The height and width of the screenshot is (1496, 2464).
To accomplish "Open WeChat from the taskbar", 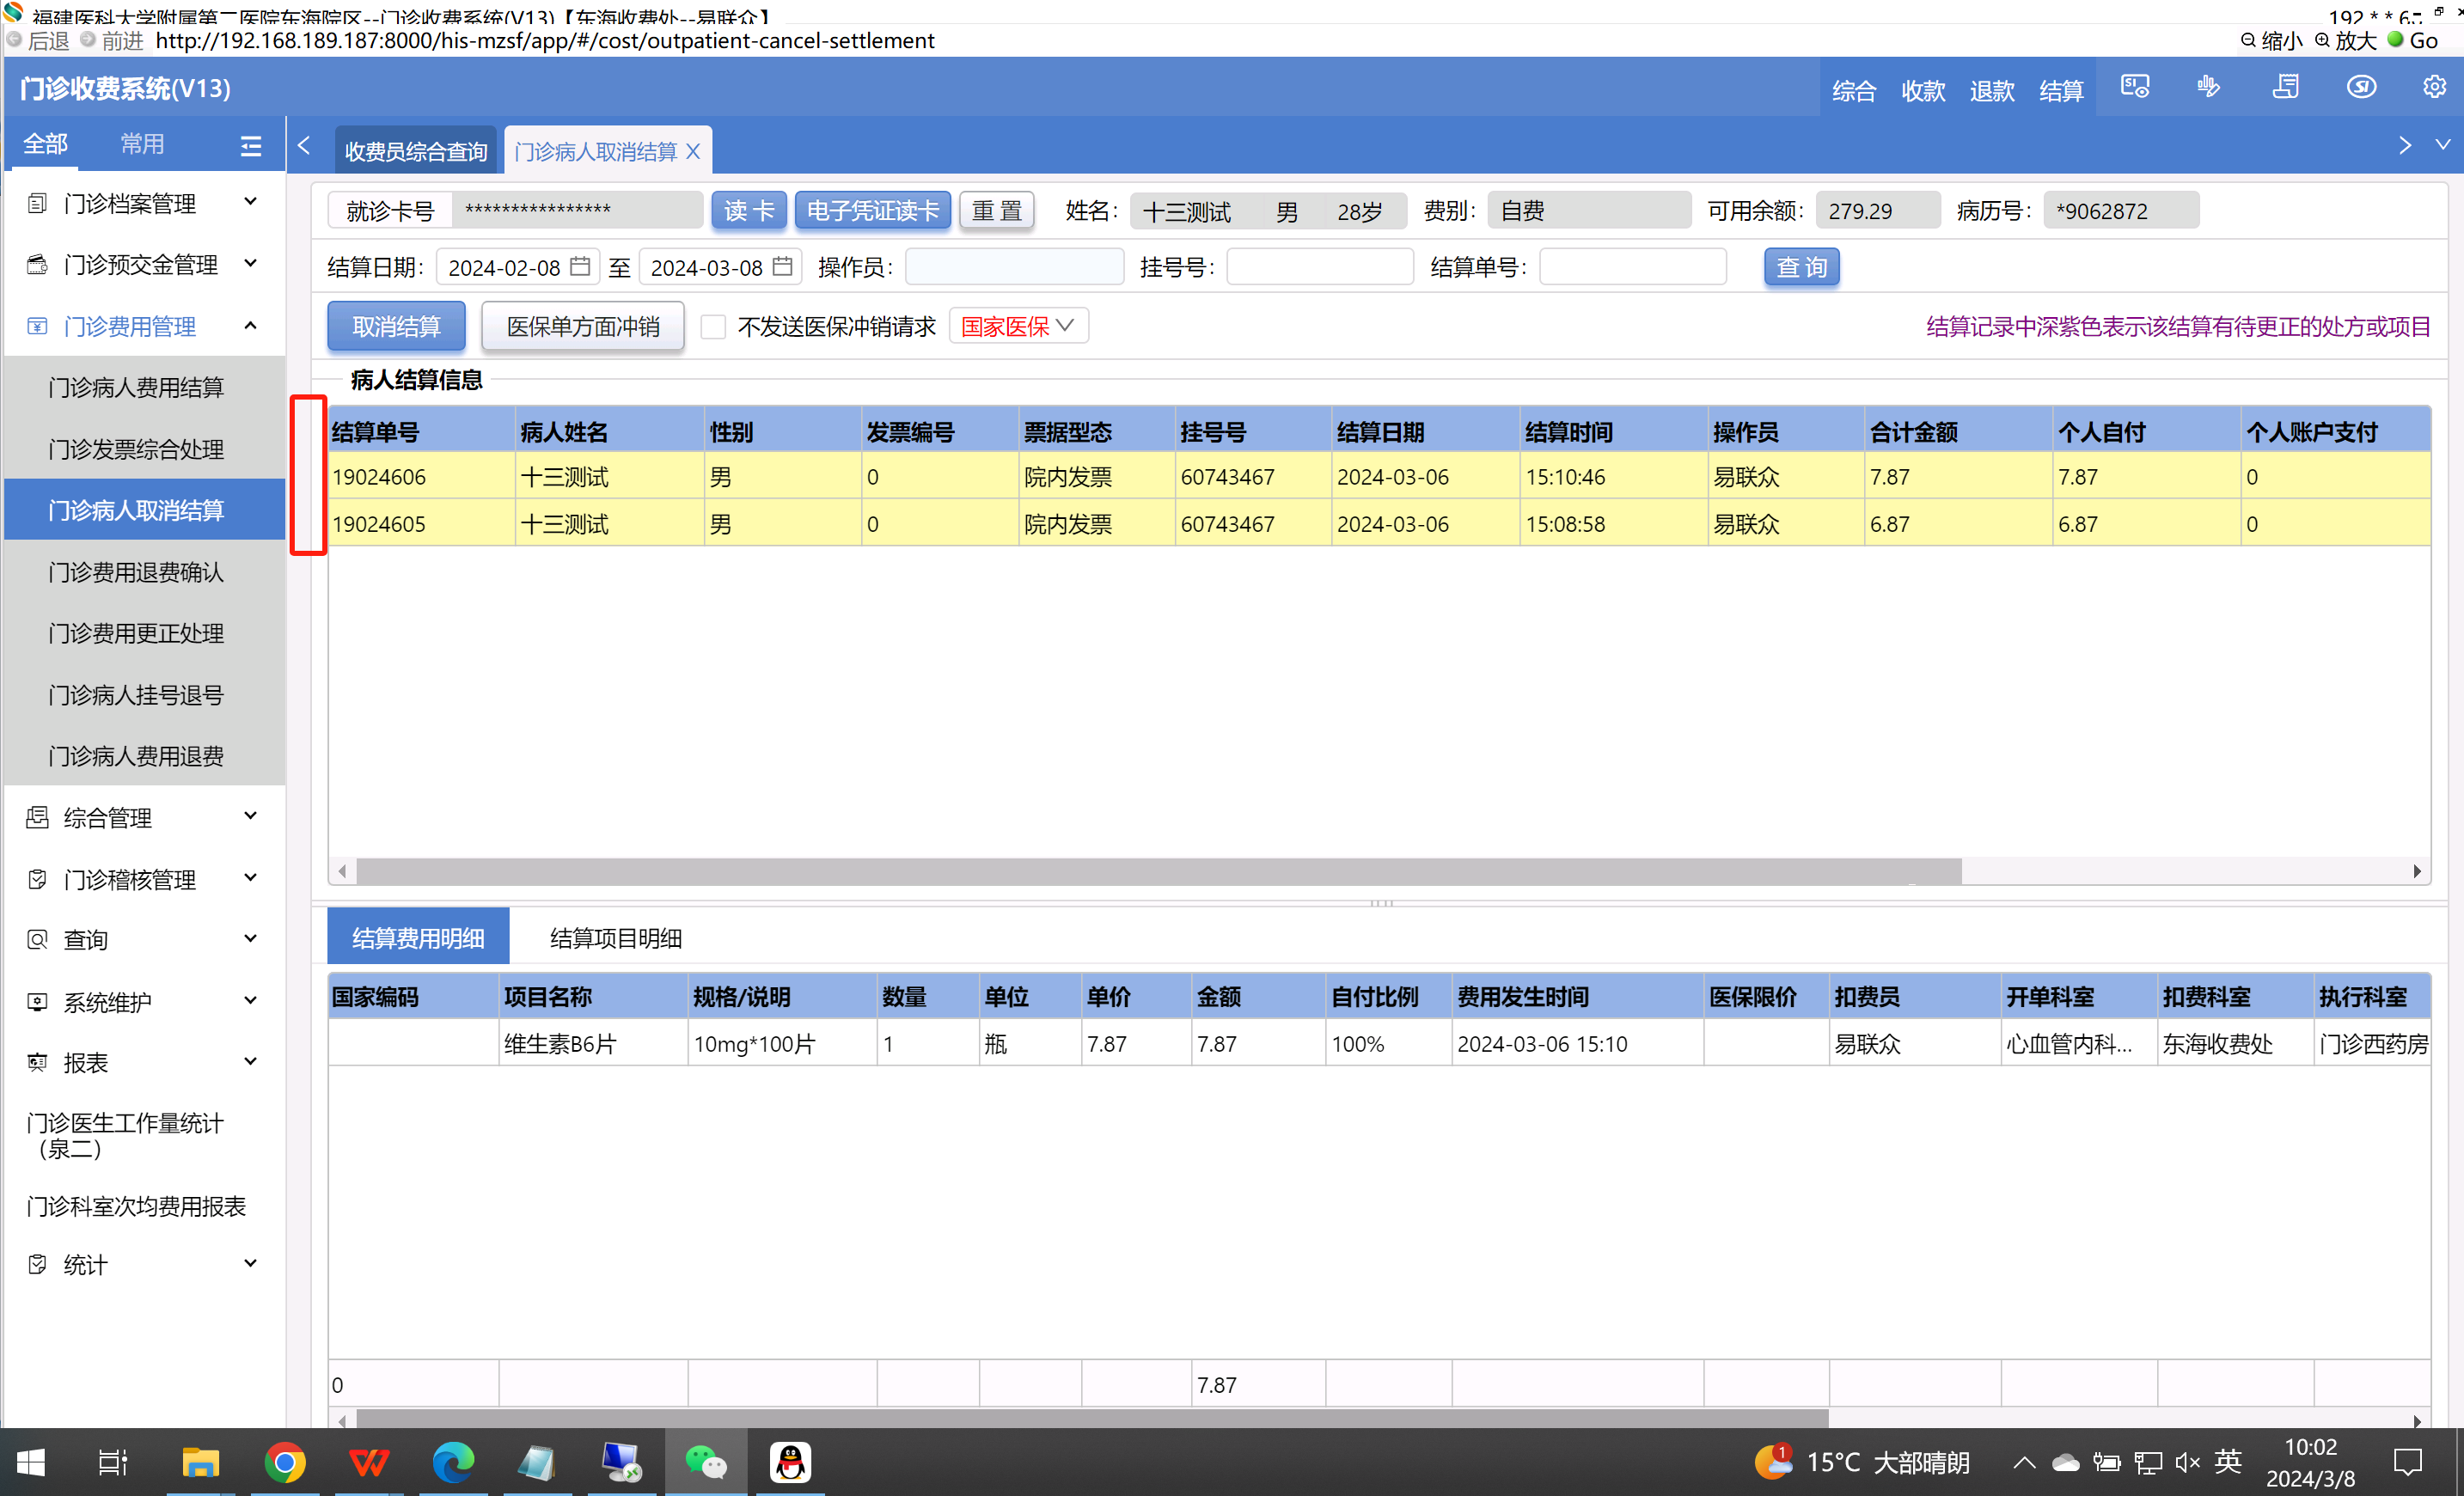I will [x=705, y=1462].
